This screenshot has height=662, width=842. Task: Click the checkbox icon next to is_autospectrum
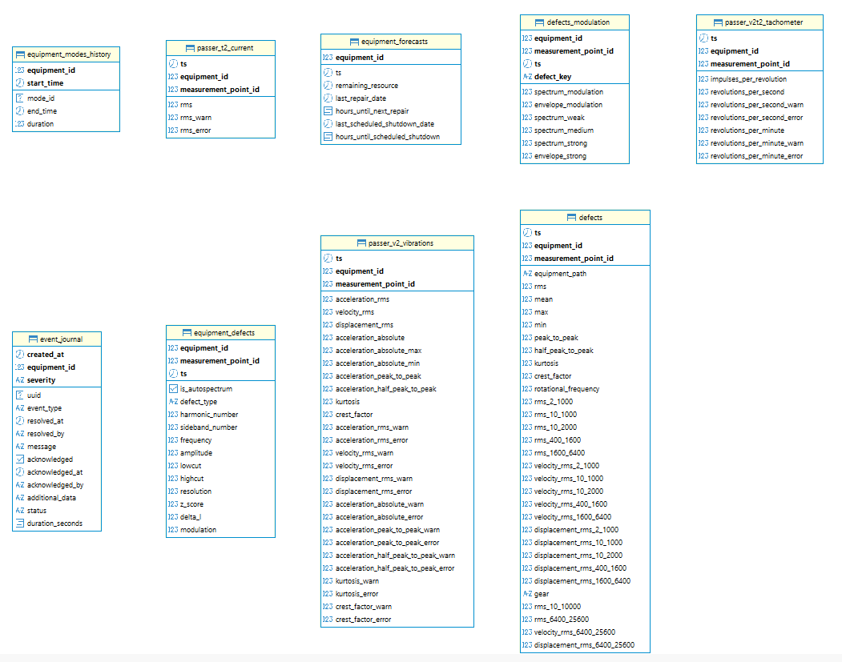pyautogui.click(x=173, y=389)
